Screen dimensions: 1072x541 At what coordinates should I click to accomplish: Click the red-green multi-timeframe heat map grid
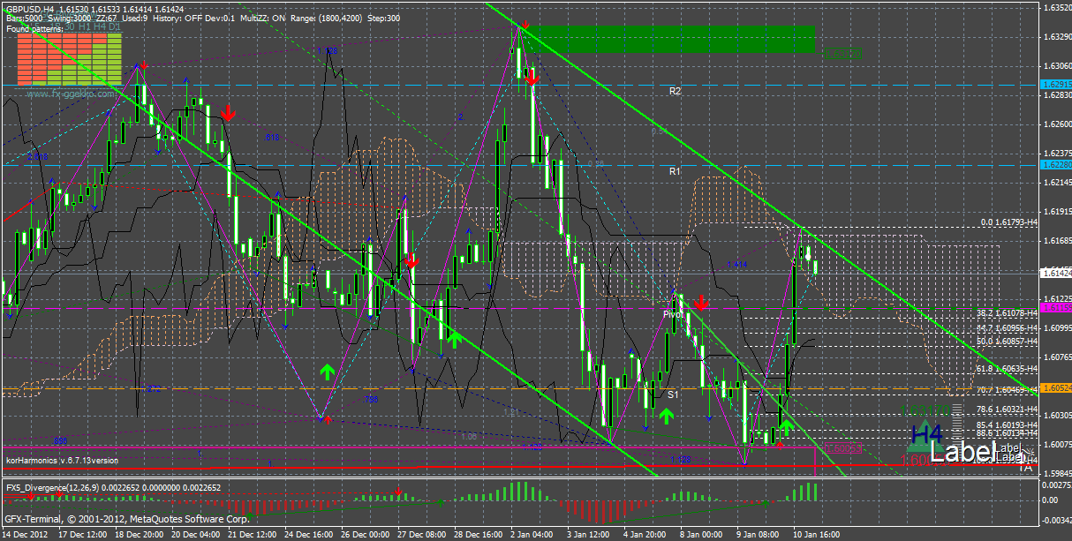[x=67, y=60]
